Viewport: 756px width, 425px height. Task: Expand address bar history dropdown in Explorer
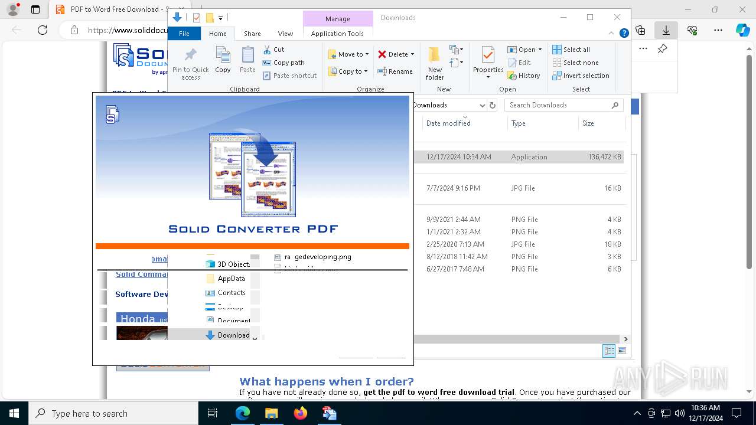coord(482,105)
